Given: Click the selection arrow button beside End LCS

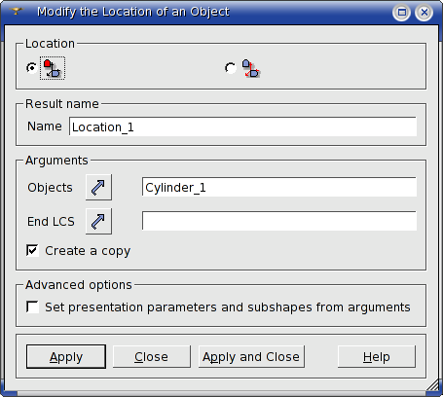Looking at the screenshot, I should tap(98, 221).
